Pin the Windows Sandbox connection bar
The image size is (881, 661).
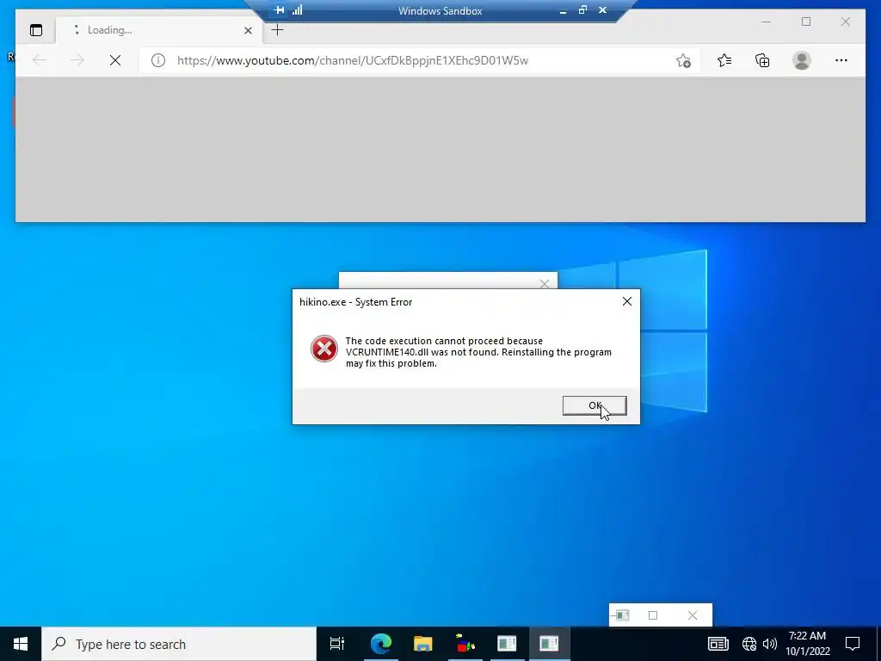click(x=280, y=10)
